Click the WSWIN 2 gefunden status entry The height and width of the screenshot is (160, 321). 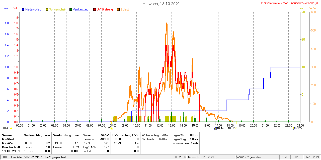(249, 157)
